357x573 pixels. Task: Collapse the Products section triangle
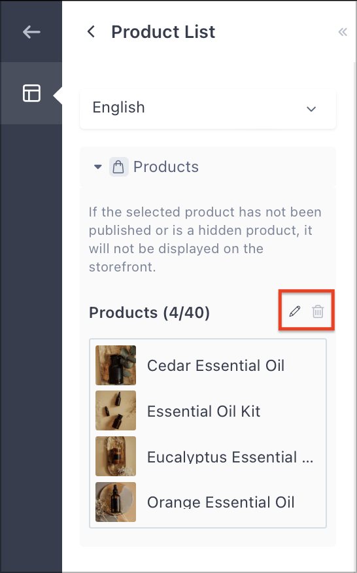tap(97, 167)
